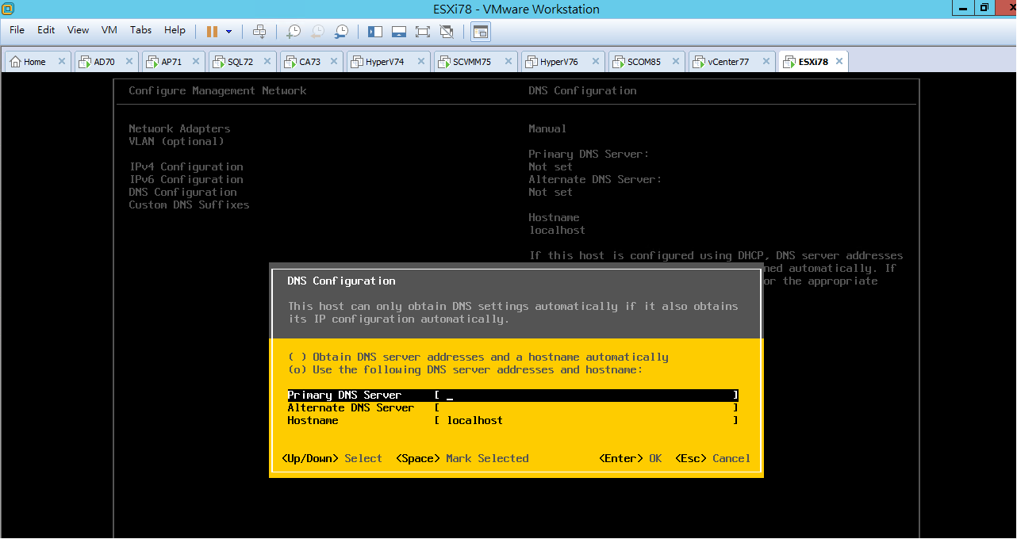The height and width of the screenshot is (539, 1017).
Task: Close the HyperV76 tab
Action: click(594, 62)
